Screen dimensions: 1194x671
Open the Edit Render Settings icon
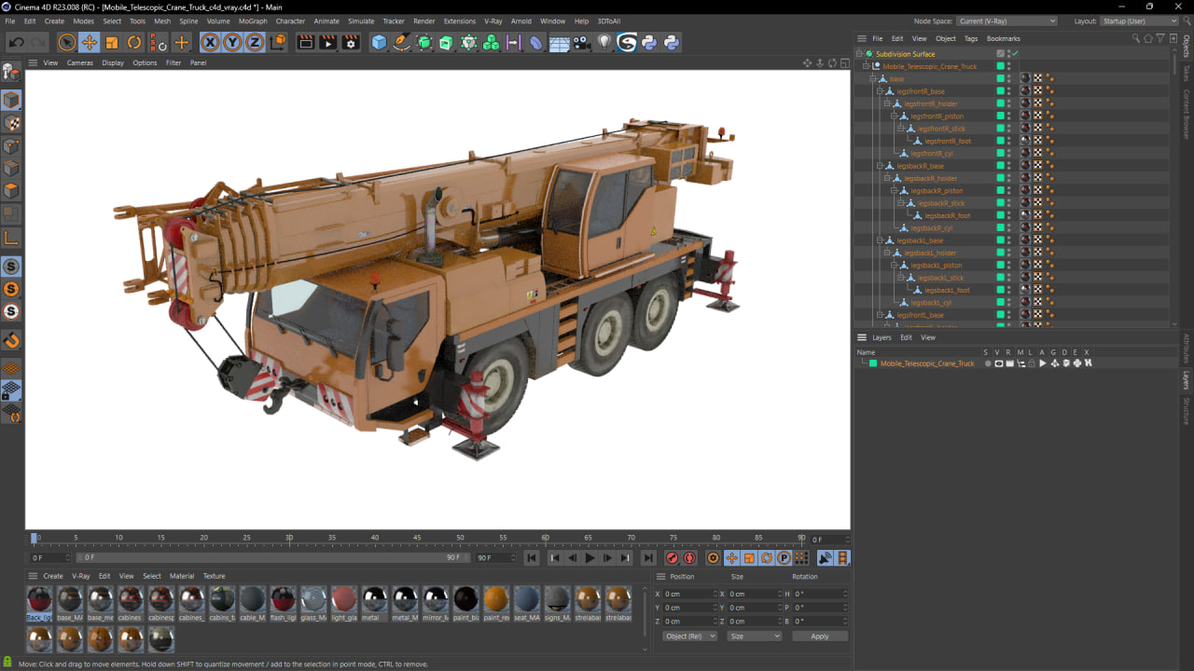pos(351,42)
